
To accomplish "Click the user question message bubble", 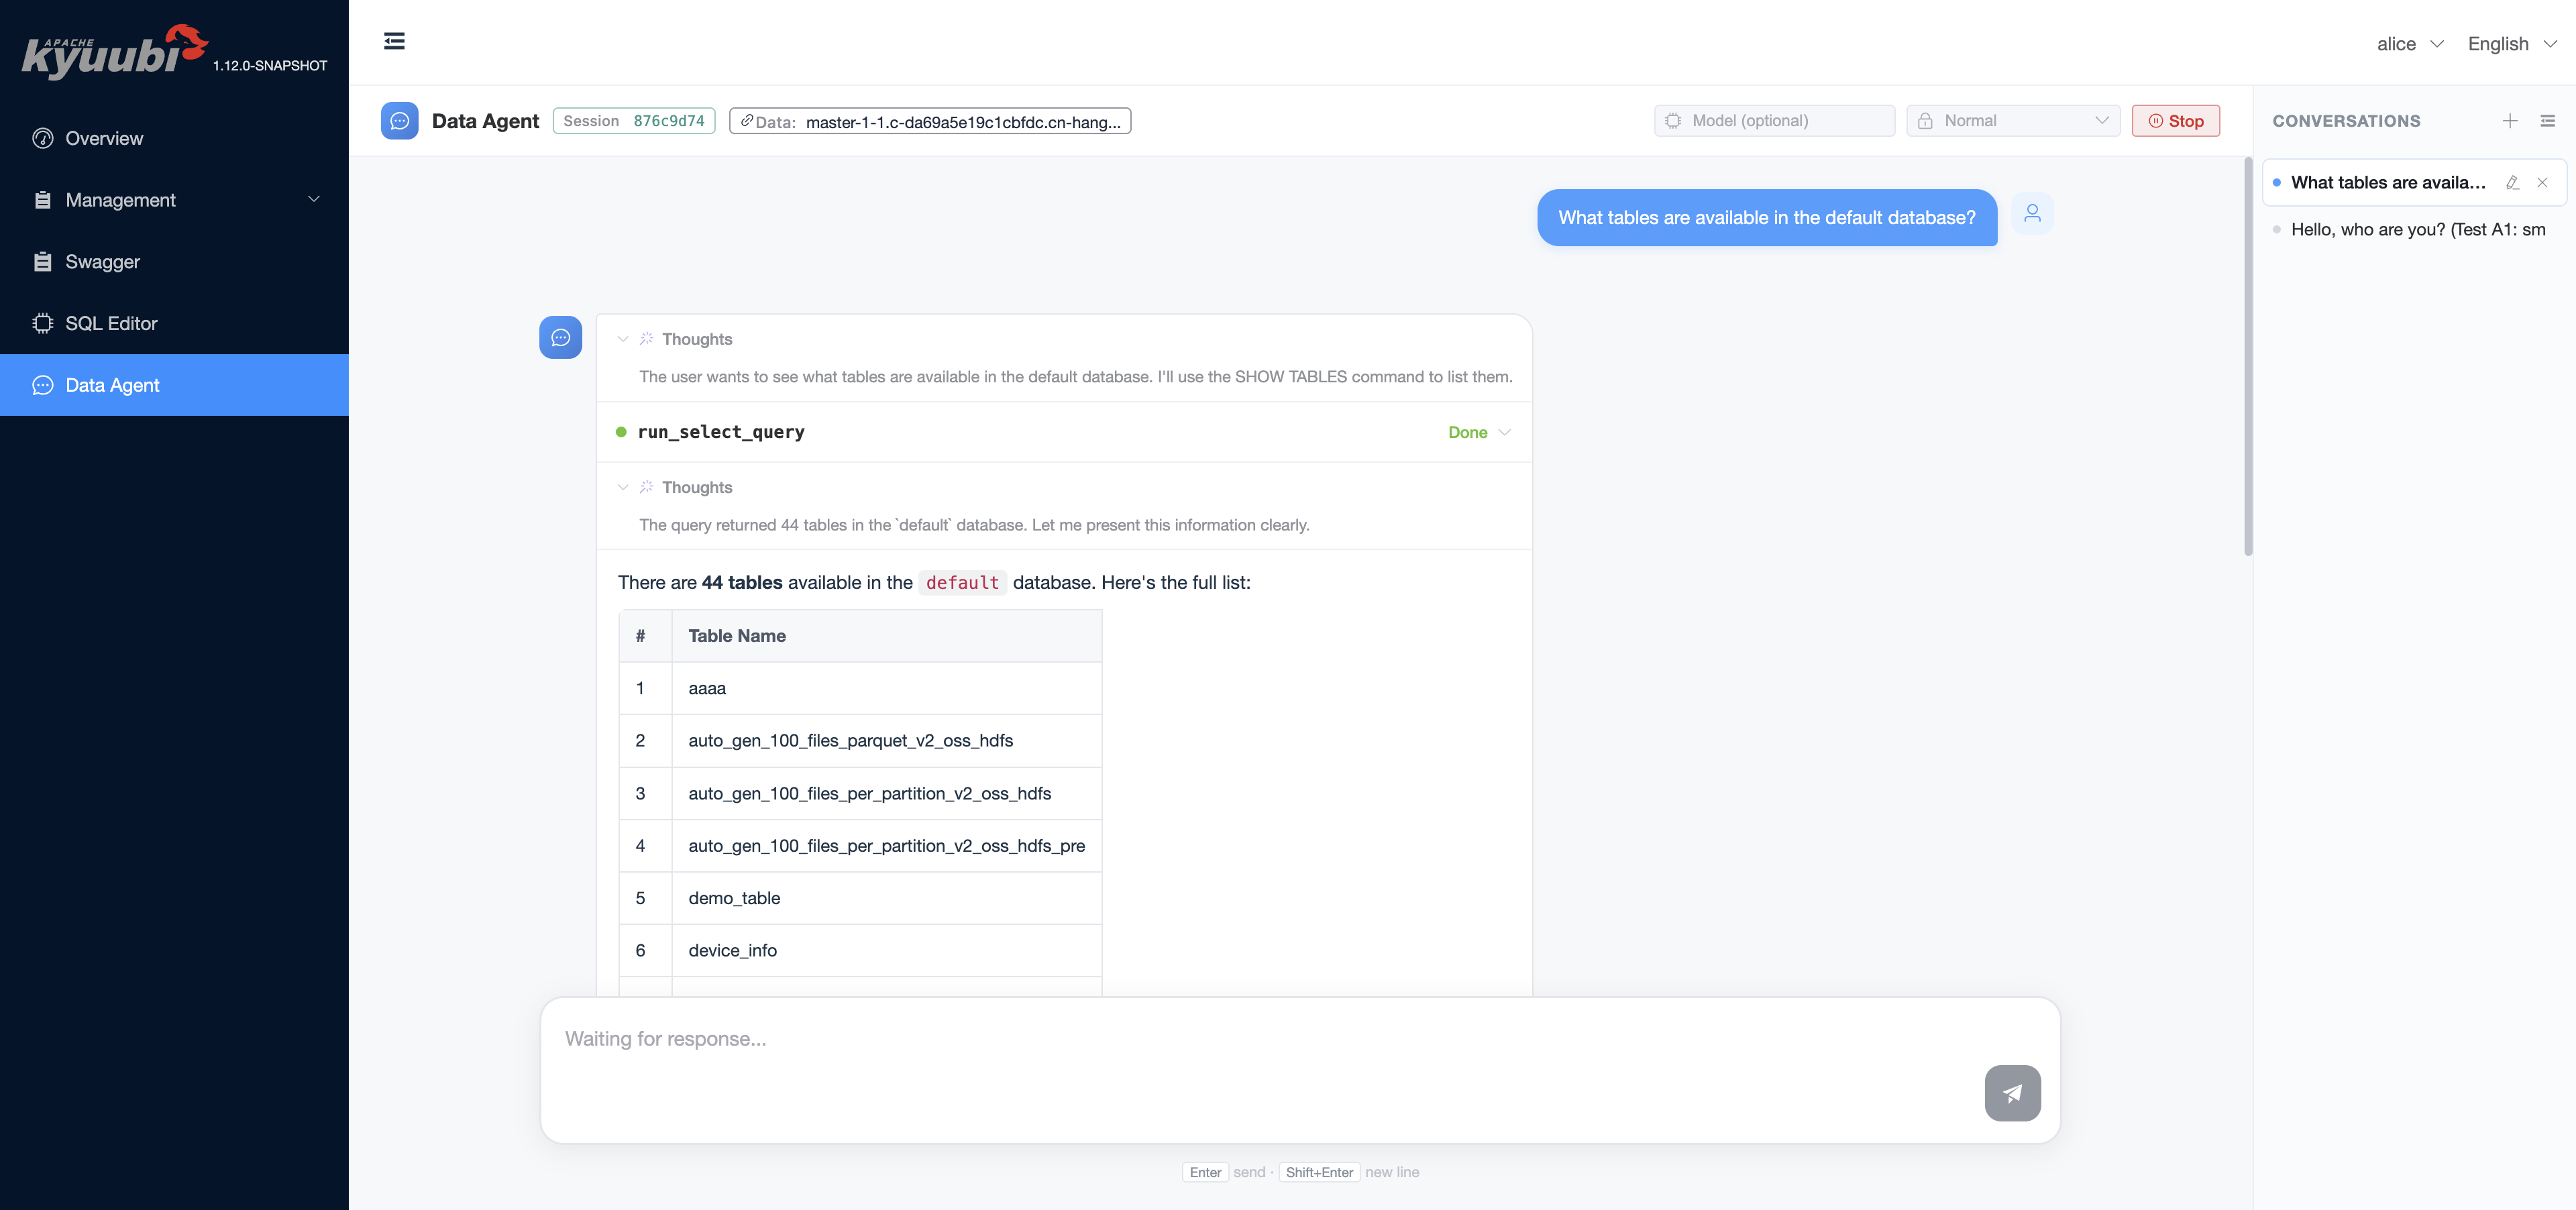I will (x=1766, y=217).
